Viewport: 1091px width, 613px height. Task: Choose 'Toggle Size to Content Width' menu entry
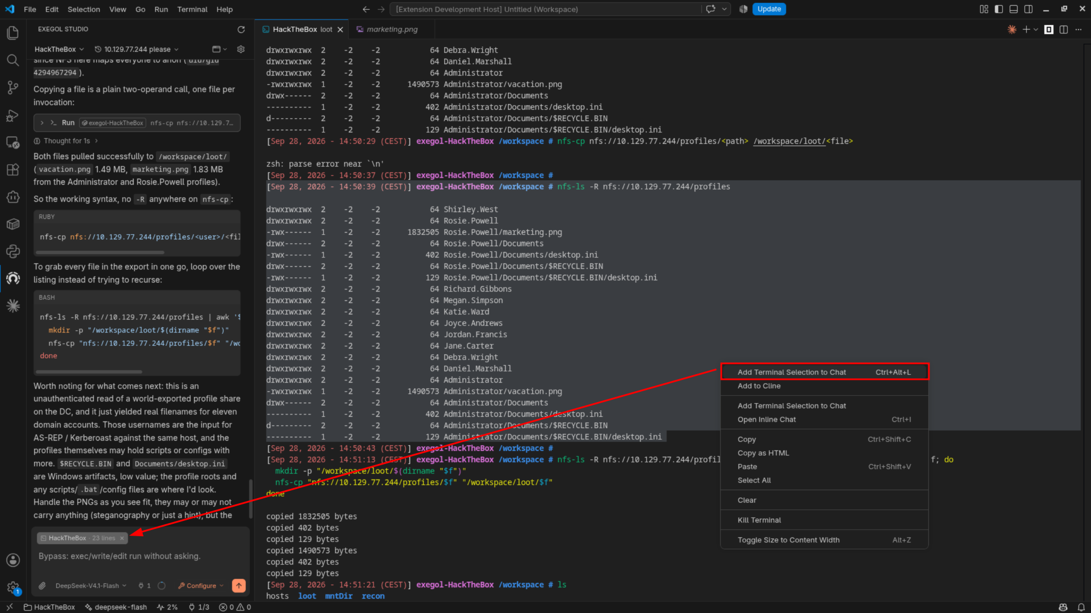(824, 540)
